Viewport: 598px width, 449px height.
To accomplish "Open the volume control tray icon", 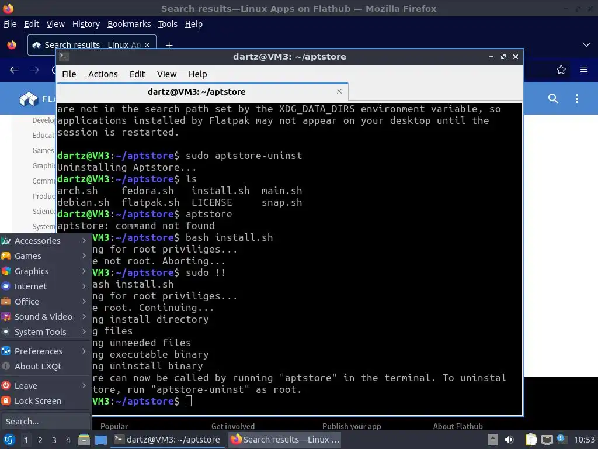I will [x=509, y=440].
